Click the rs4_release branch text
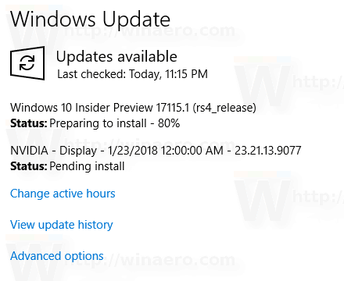Screen dimensions: 344x281 click(224, 108)
